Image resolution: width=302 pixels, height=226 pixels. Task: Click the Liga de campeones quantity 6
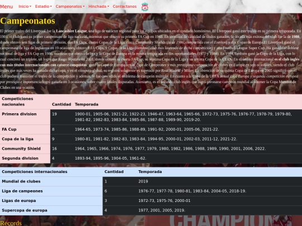tap(106, 191)
